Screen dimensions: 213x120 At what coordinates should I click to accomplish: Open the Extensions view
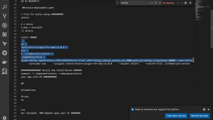[x=4, y=34]
